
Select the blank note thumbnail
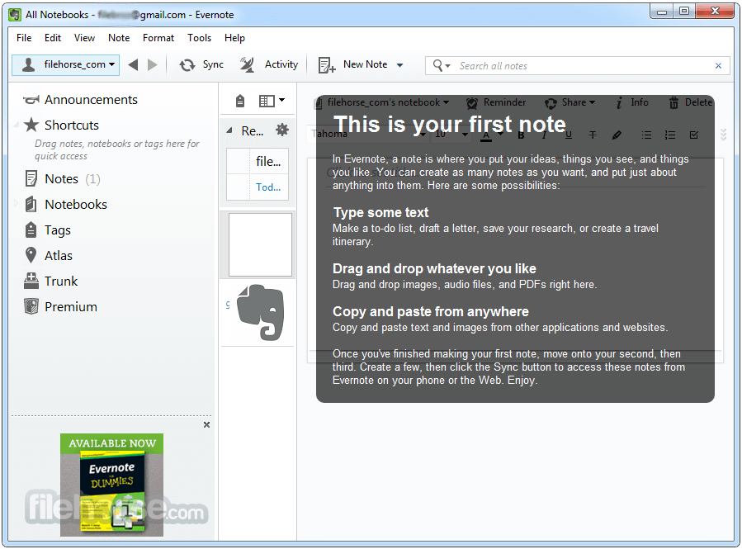pos(260,244)
